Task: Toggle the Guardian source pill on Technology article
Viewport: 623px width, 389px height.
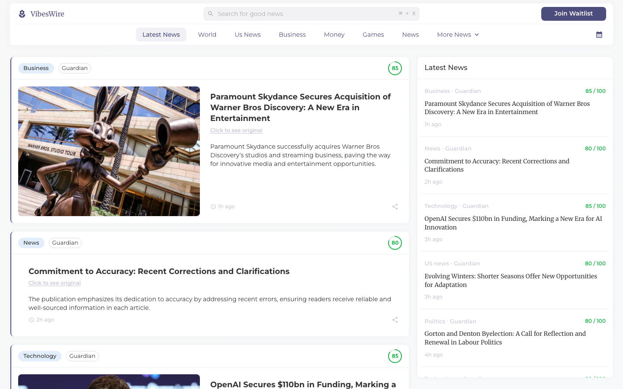Action: pyautogui.click(x=82, y=356)
